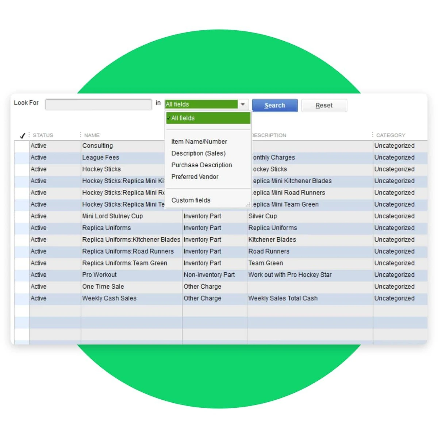Image resolution: width=438 pixels, height=438 pixels.
Task: Select the Hockey Sticks item name
Action: tap(101, 169)
